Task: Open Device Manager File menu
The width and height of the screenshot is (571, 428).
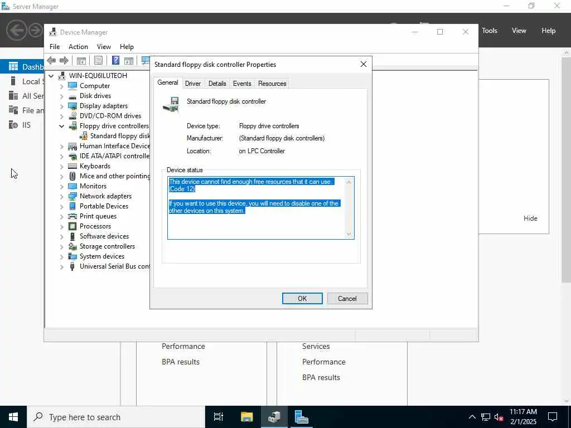Action: [x=55, y=47]
